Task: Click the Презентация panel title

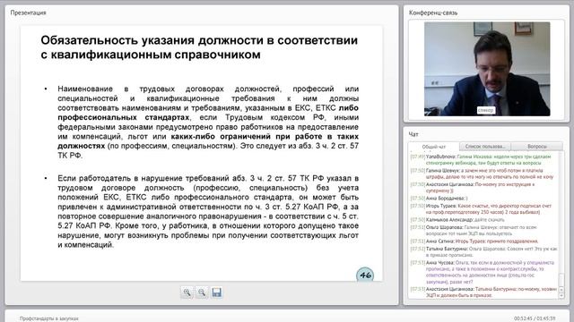Action: point(28,13)
